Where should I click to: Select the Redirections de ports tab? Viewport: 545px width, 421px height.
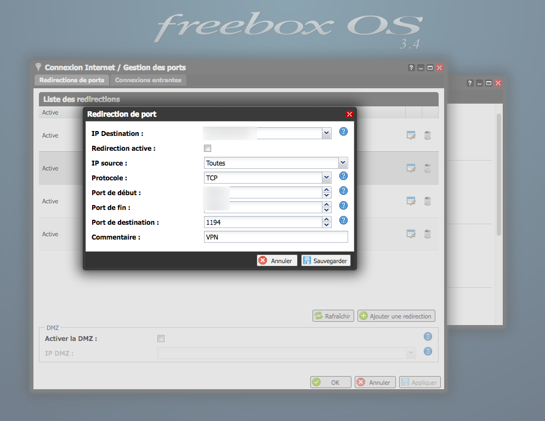coord(72,80)
